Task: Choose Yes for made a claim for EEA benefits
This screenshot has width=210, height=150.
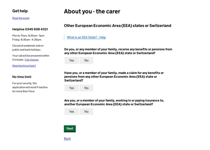Action: point(72,88)
